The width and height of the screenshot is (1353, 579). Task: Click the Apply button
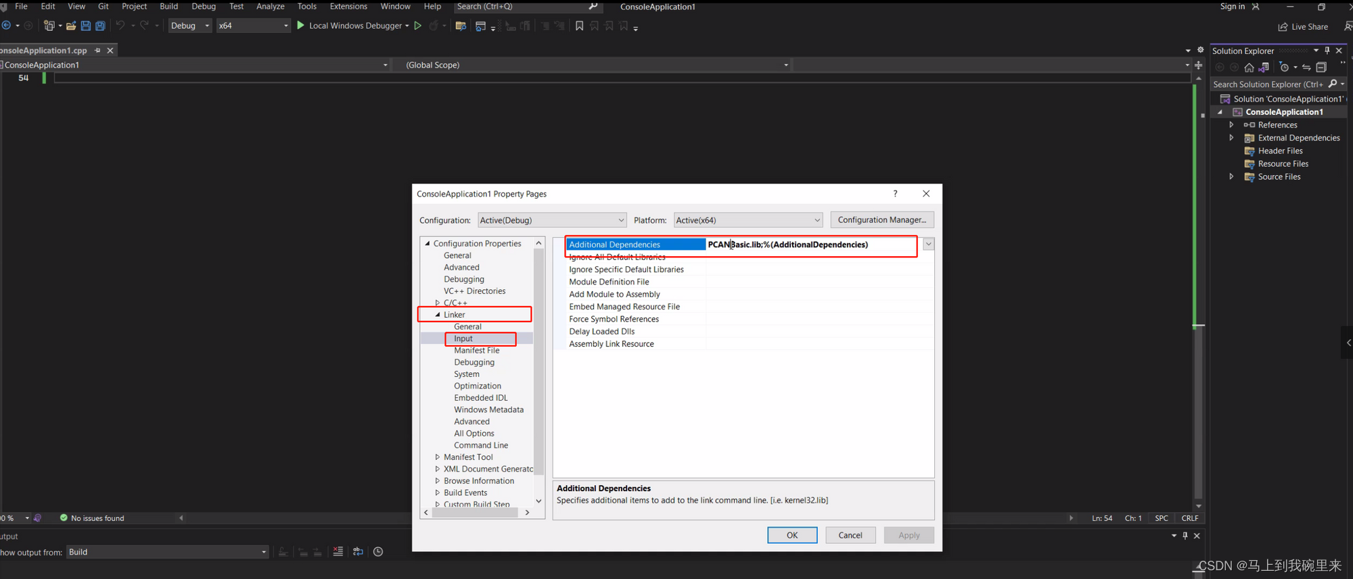pyautogui.click(x=909, y=535)
